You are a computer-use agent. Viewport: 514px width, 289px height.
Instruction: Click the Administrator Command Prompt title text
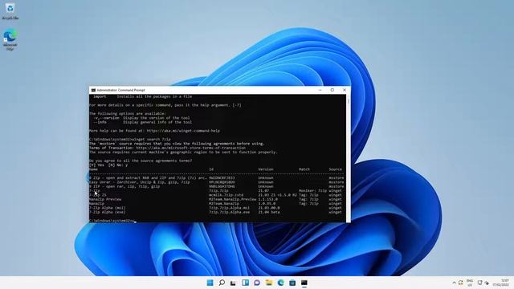point(120,90)
